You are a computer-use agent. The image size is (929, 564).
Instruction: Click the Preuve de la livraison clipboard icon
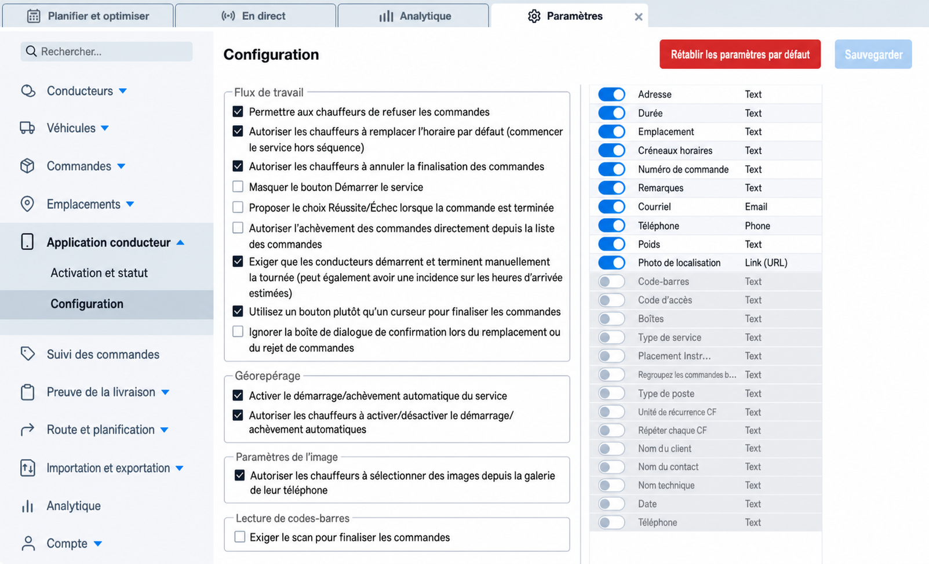[x=27, y=392]
